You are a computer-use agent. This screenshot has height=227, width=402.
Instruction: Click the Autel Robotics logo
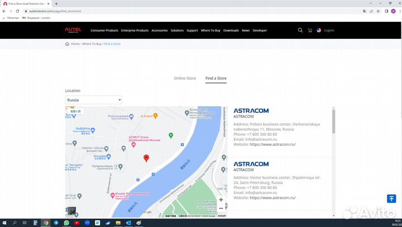73,30
